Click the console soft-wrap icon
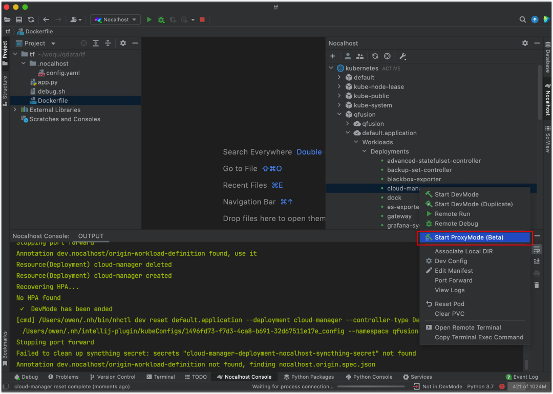The height and width of the screenshot is (394, 553). 537,250
